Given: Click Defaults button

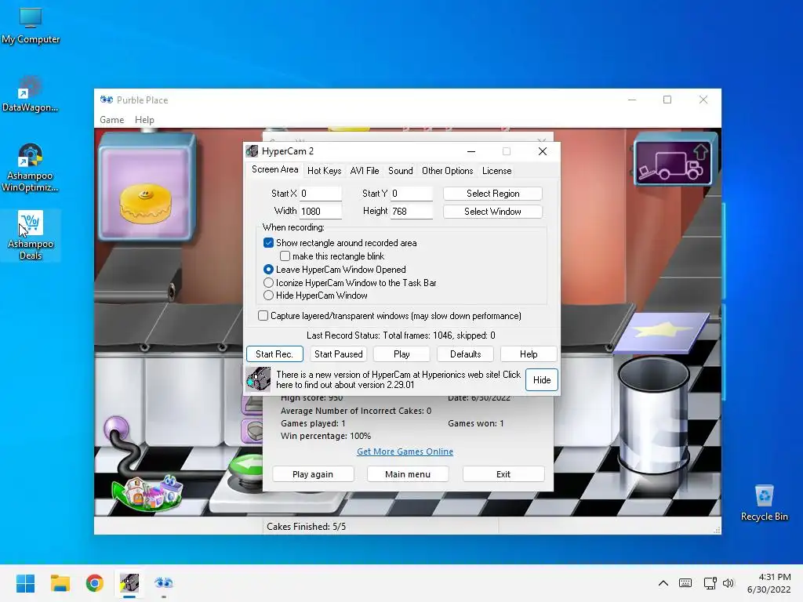Looking at the screenshot, I should (x=466, y=354).
